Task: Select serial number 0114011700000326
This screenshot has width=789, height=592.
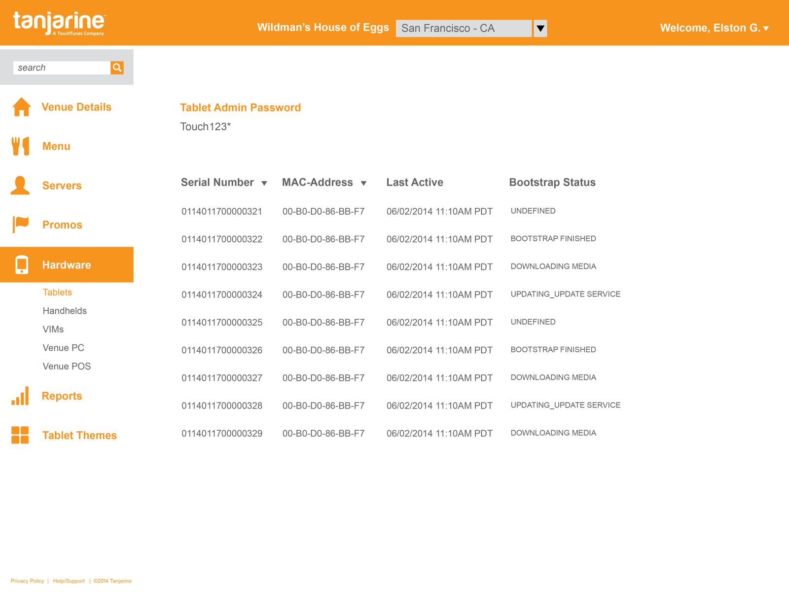Action: [x=222, y=350]
